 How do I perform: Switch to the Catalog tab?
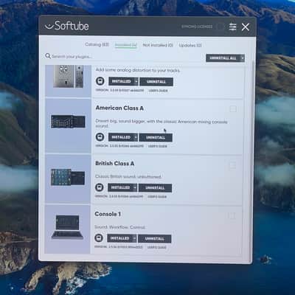(x=97, y=44)
